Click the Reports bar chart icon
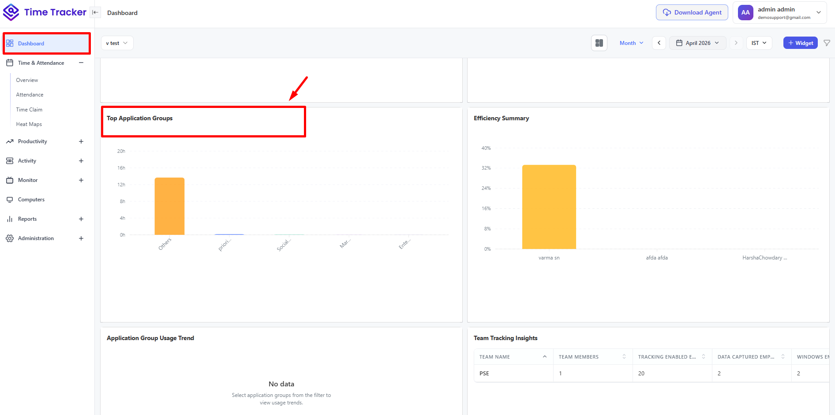Screen dimensions: 835x415 click(x=10, y=219)
